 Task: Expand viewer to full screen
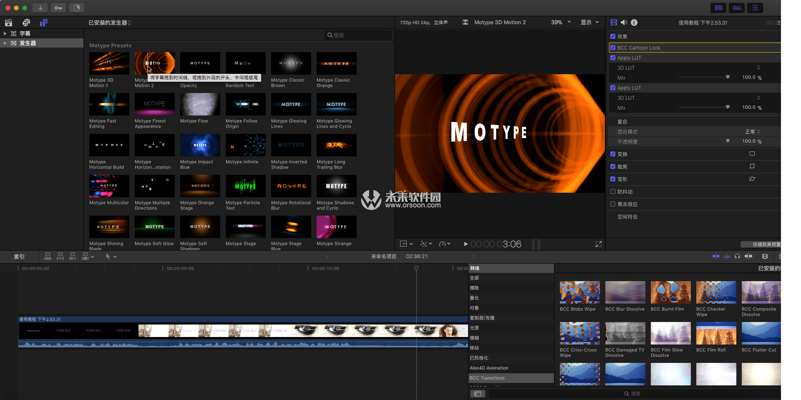(599, 244)
